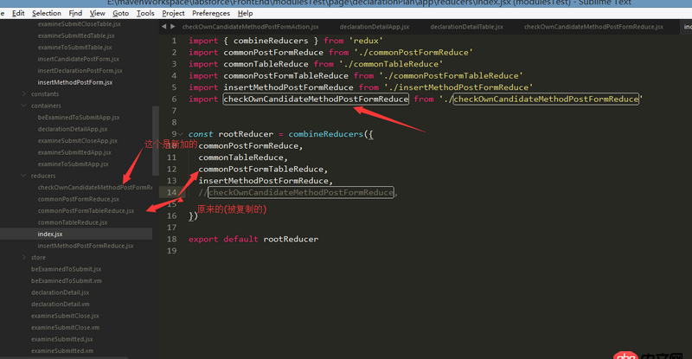Open insertMethodPostForm.jsx in the sidebar
Image resolution: width=692 pixels, height=359 pixels.
click(75, 81)
